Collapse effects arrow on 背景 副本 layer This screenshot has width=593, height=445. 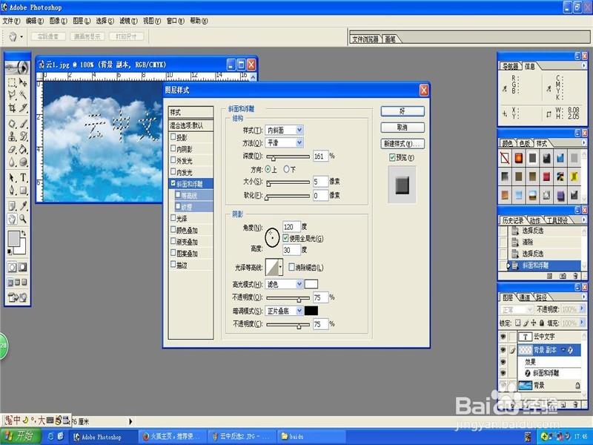pos(563,350)
